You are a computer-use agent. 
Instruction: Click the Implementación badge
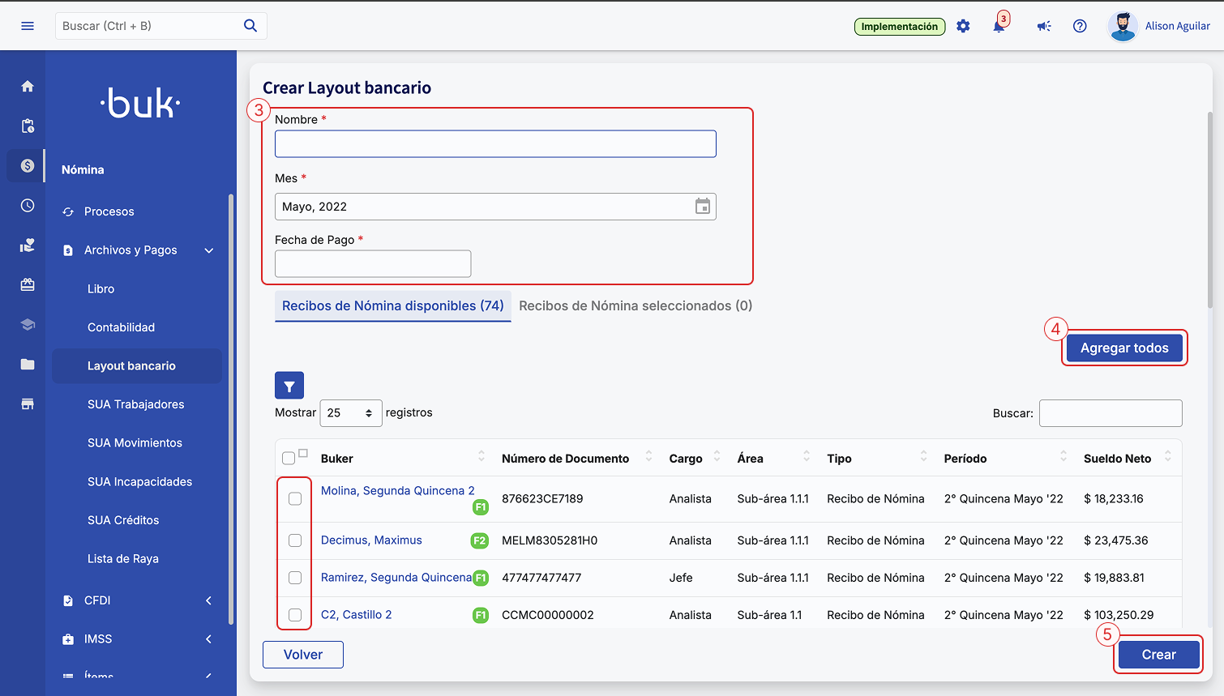(x=900, y=27)
